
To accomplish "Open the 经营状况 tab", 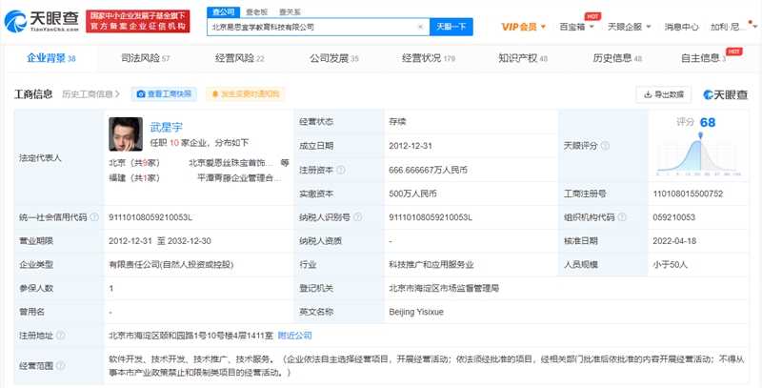I will coord(428,58).
